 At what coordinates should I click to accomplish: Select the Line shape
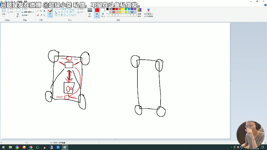click(x=56, y=9)
